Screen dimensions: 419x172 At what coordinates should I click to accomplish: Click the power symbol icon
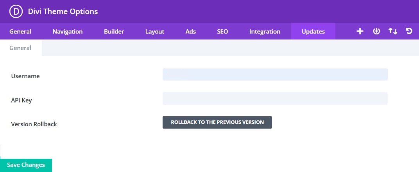click(x=376, y=31)
